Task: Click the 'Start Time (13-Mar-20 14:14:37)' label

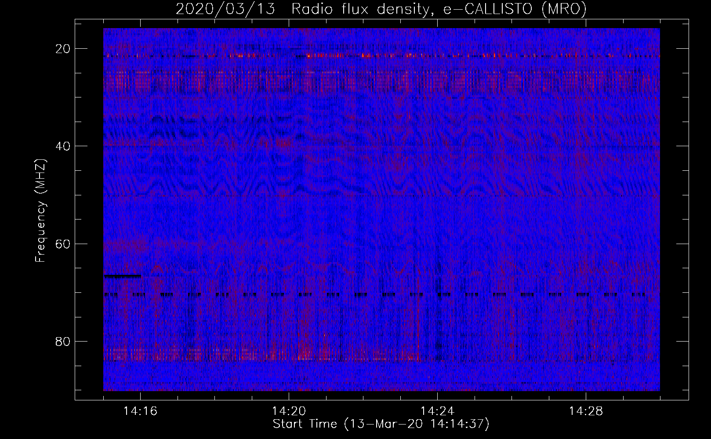Action: coord(381,424)
